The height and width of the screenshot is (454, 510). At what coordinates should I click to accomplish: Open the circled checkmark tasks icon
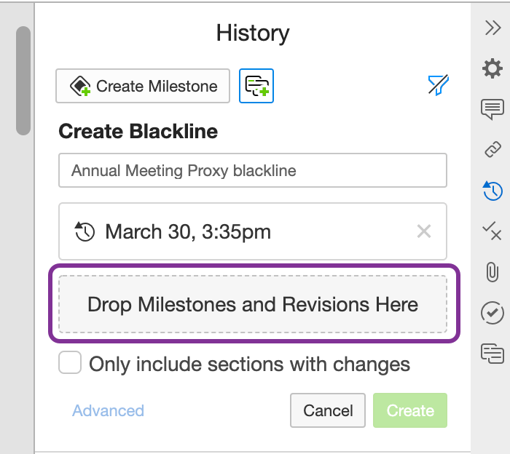(x=493, y=313)
